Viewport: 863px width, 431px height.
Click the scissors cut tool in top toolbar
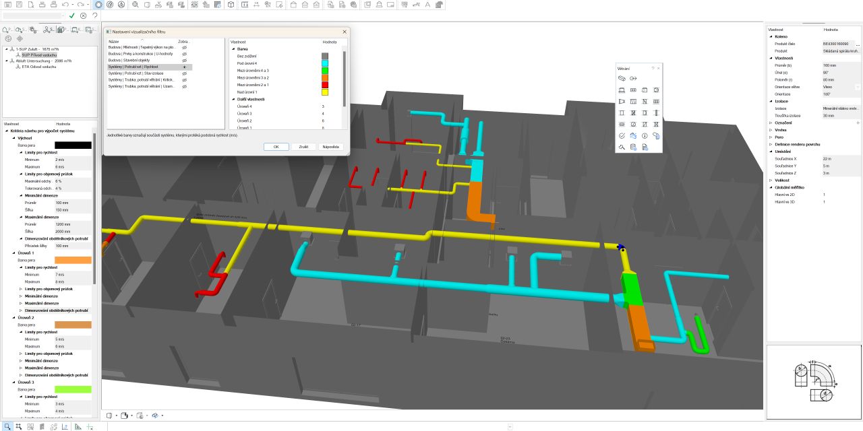[157, 5]
